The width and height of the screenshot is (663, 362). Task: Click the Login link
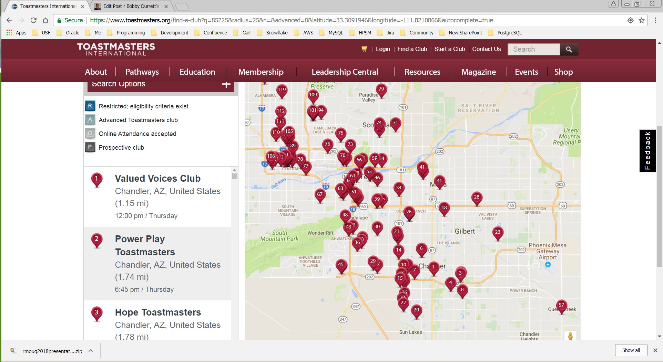click(383, 49)
